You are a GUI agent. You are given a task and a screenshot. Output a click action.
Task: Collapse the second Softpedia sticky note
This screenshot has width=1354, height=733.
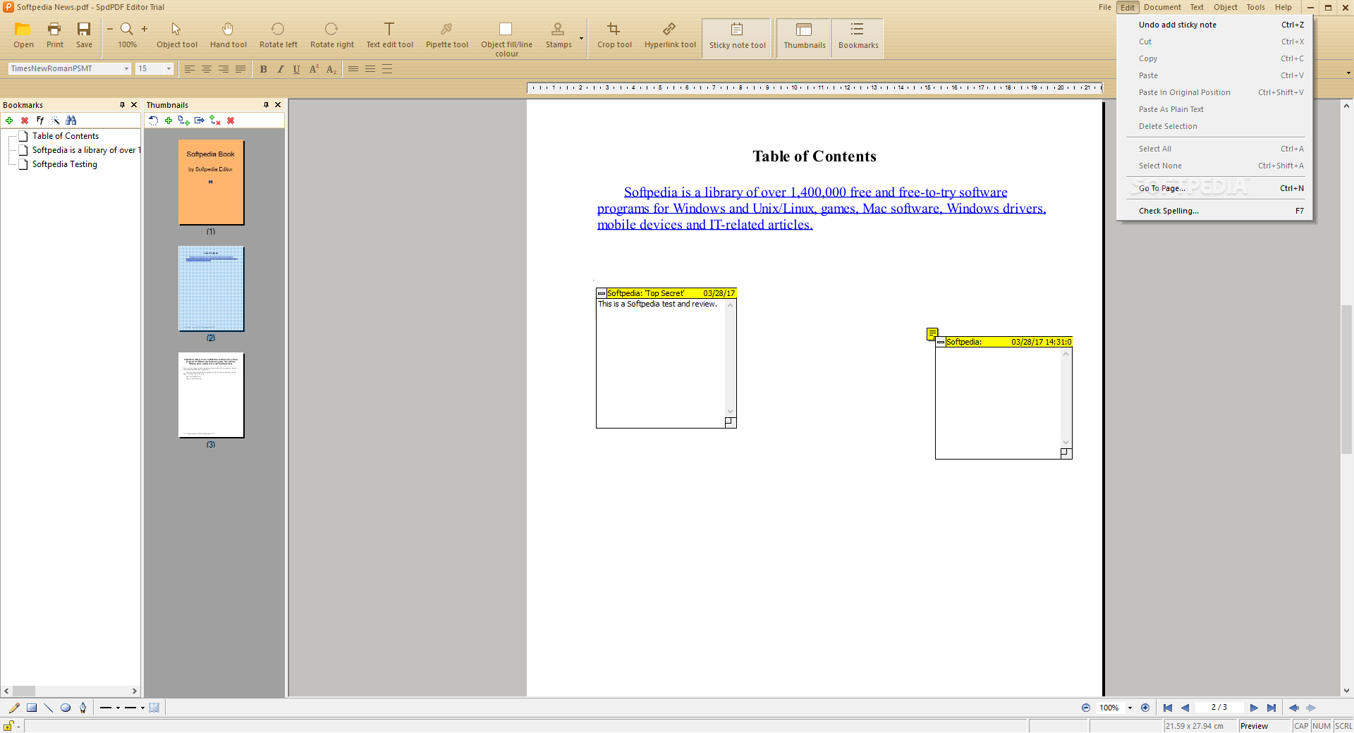[x=941, y=342]
